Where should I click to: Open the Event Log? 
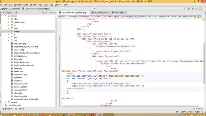(198, 109)
